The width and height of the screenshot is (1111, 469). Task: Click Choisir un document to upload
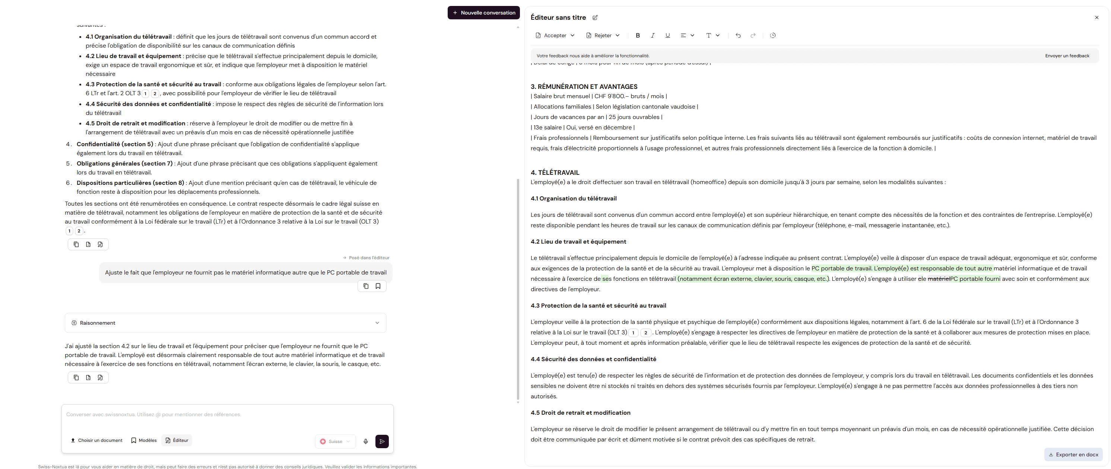tap(96, 441)
